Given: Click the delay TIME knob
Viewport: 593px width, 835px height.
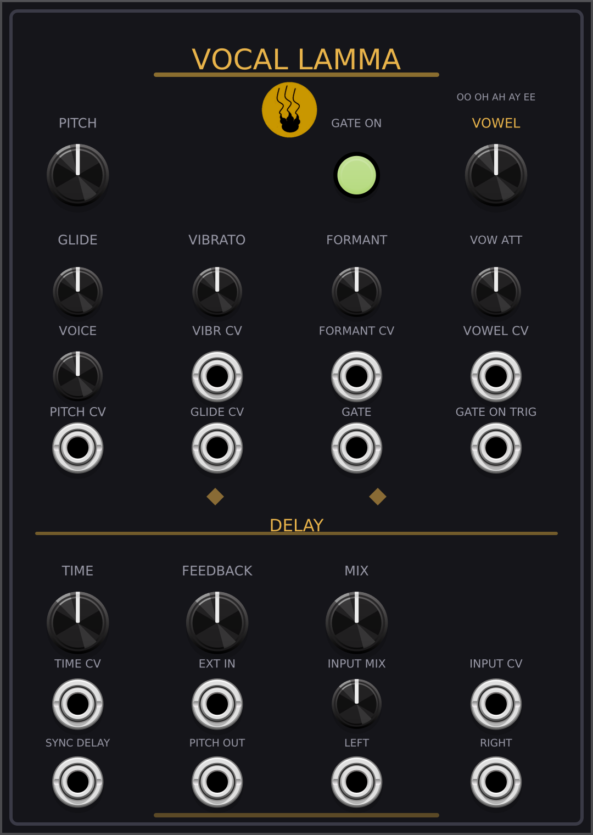Looking at the screenshot, I should pos(78,623).
